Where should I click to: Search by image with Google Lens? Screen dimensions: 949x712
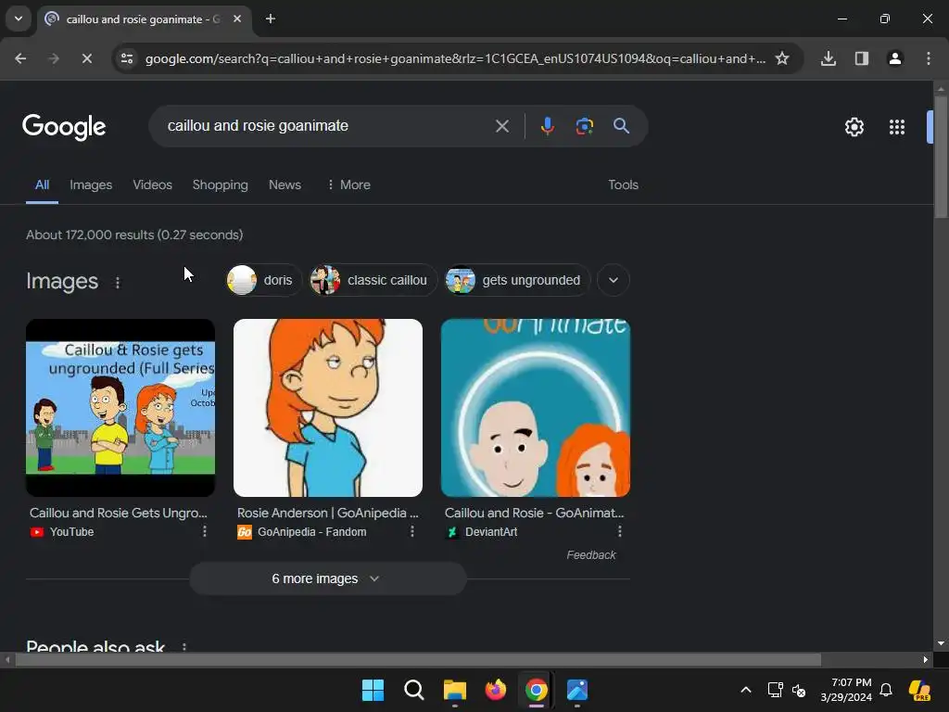click(x=584, y=126)
